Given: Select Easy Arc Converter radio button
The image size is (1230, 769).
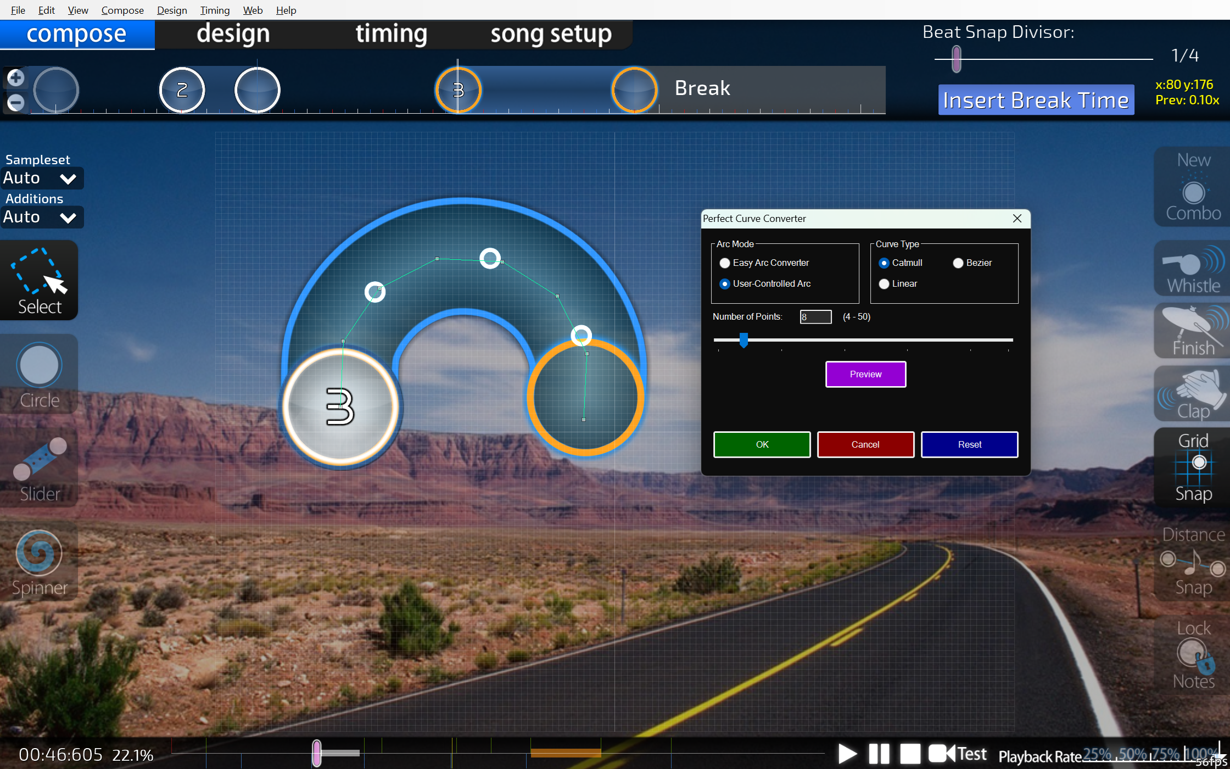Looking at the screenshot, I should (725, 263).
